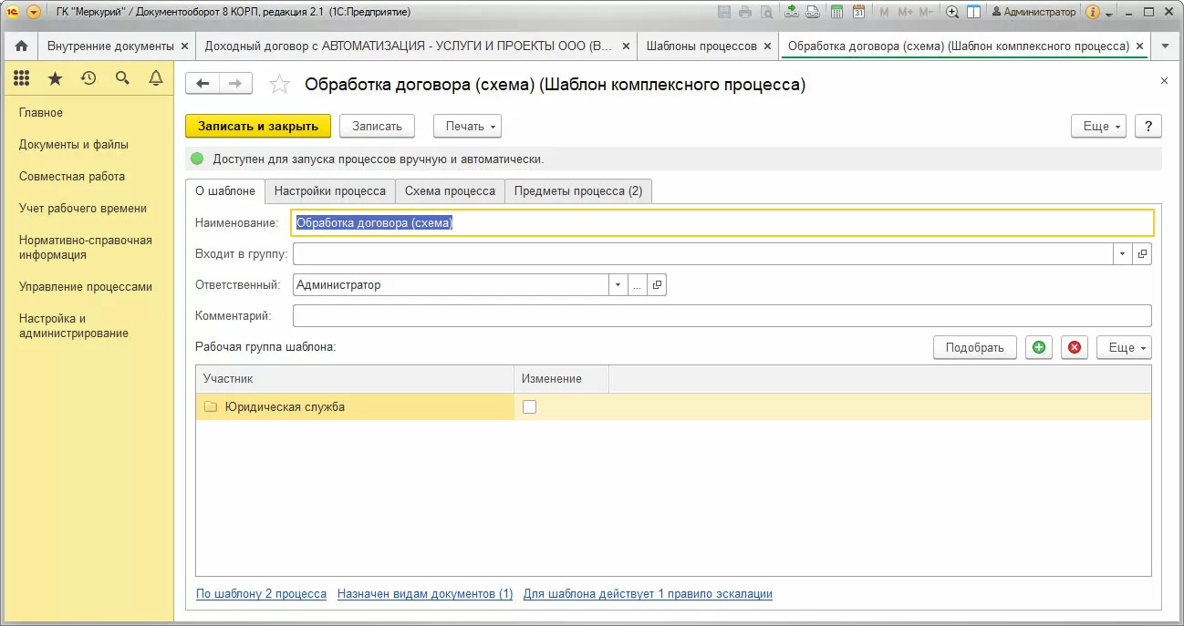Expand the Входит в группу dropdown
This screenshot has width=1184, height=626.
coord(1123,254)
